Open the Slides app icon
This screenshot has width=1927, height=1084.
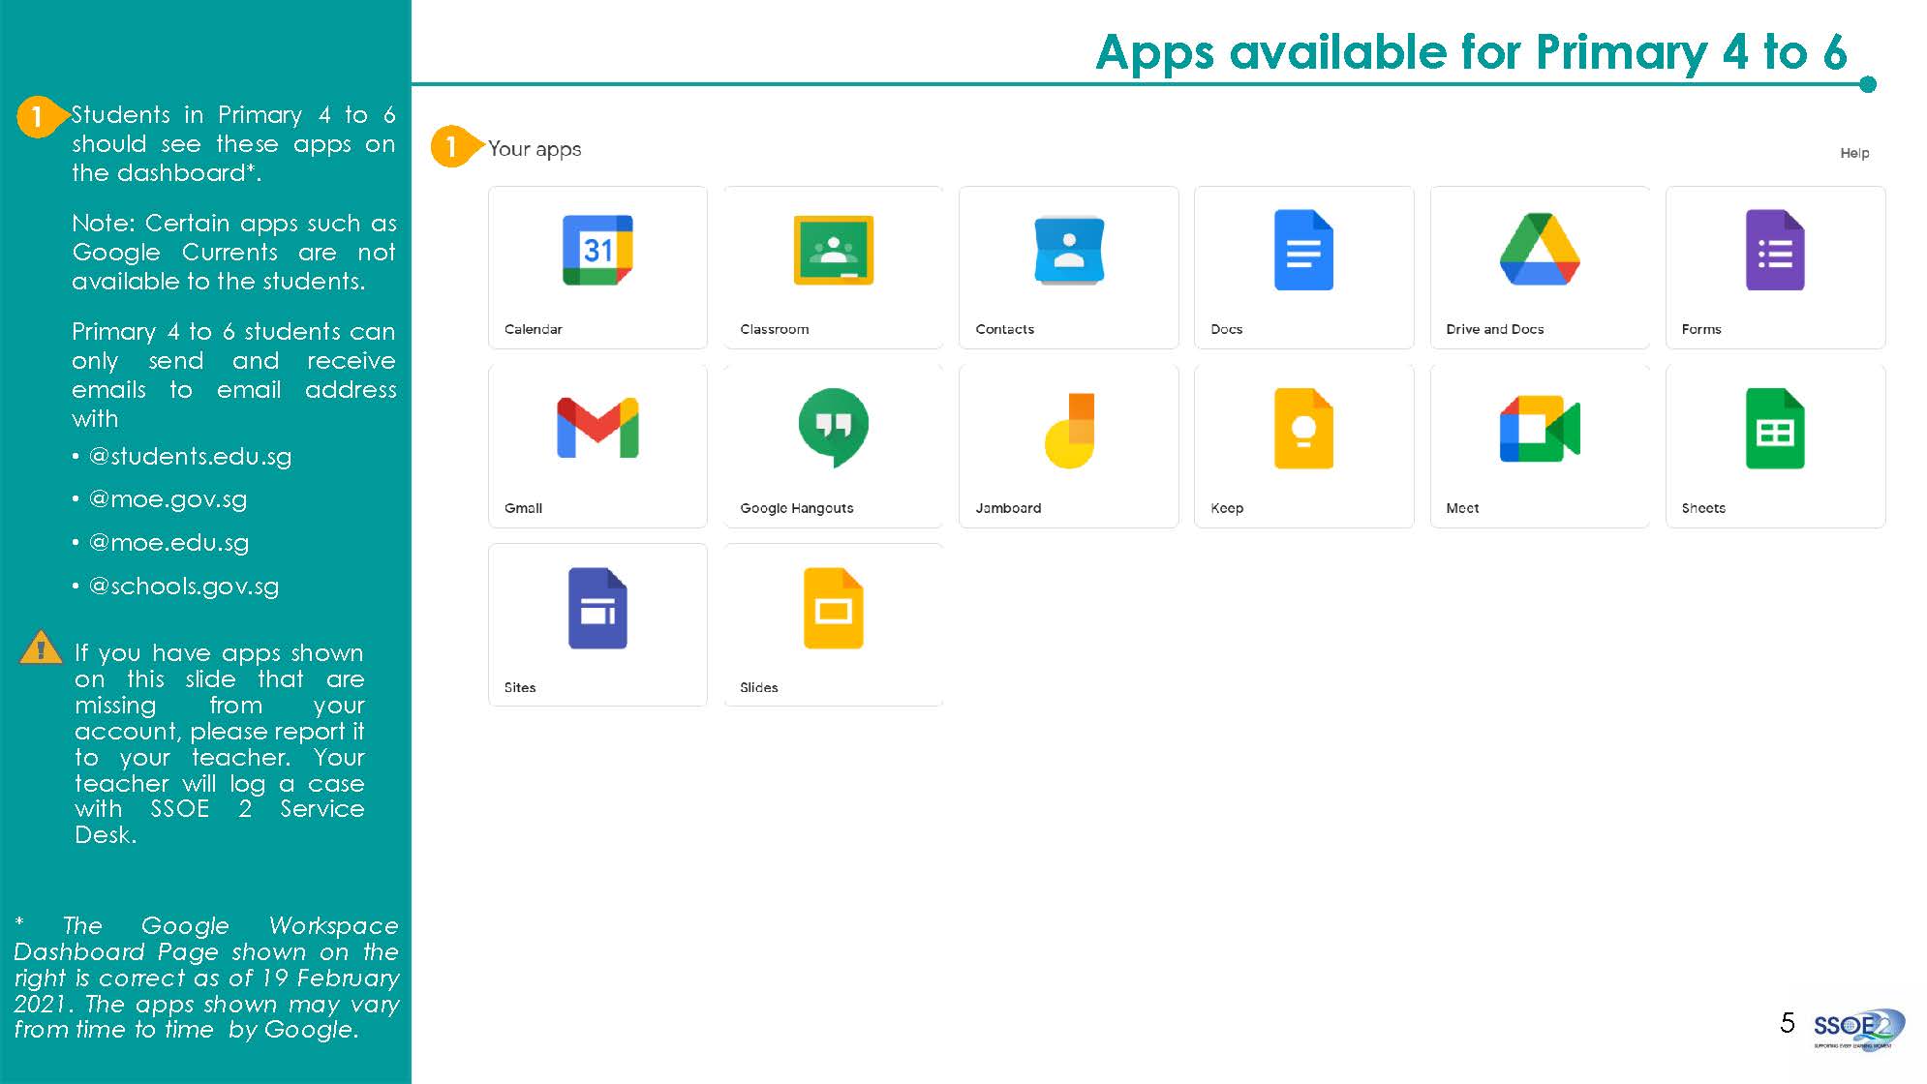coord(833,608)
